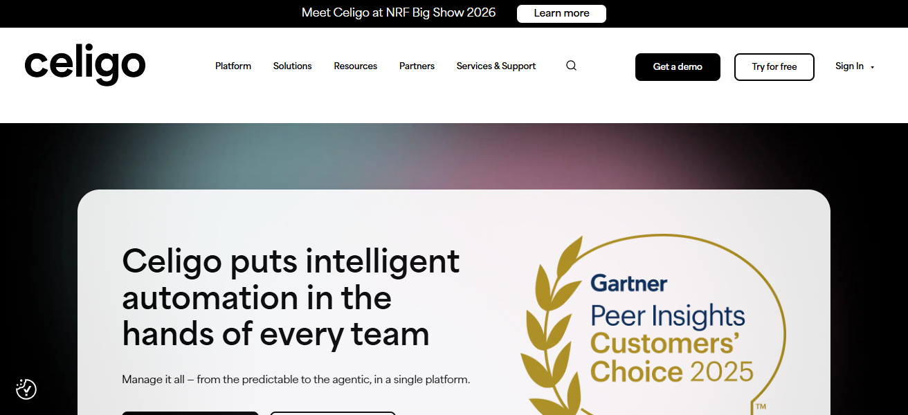
Task: Click the black filled button under hero text
Action: [190, 412]
